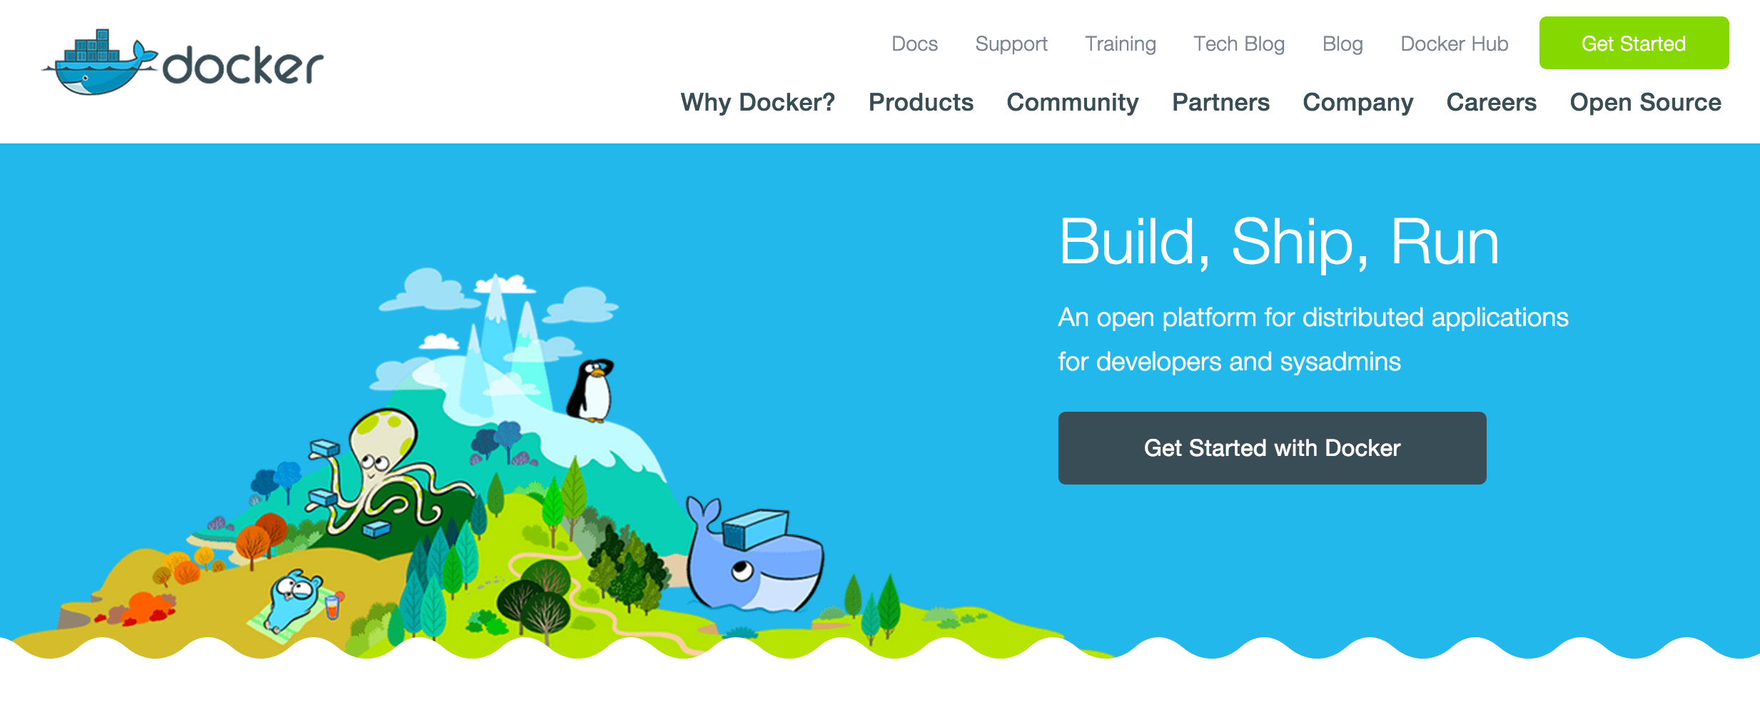The width and height of the screenshot is (1760, 715).
Task: Visit the Tech Blog
Action: tap(1239, 44)
